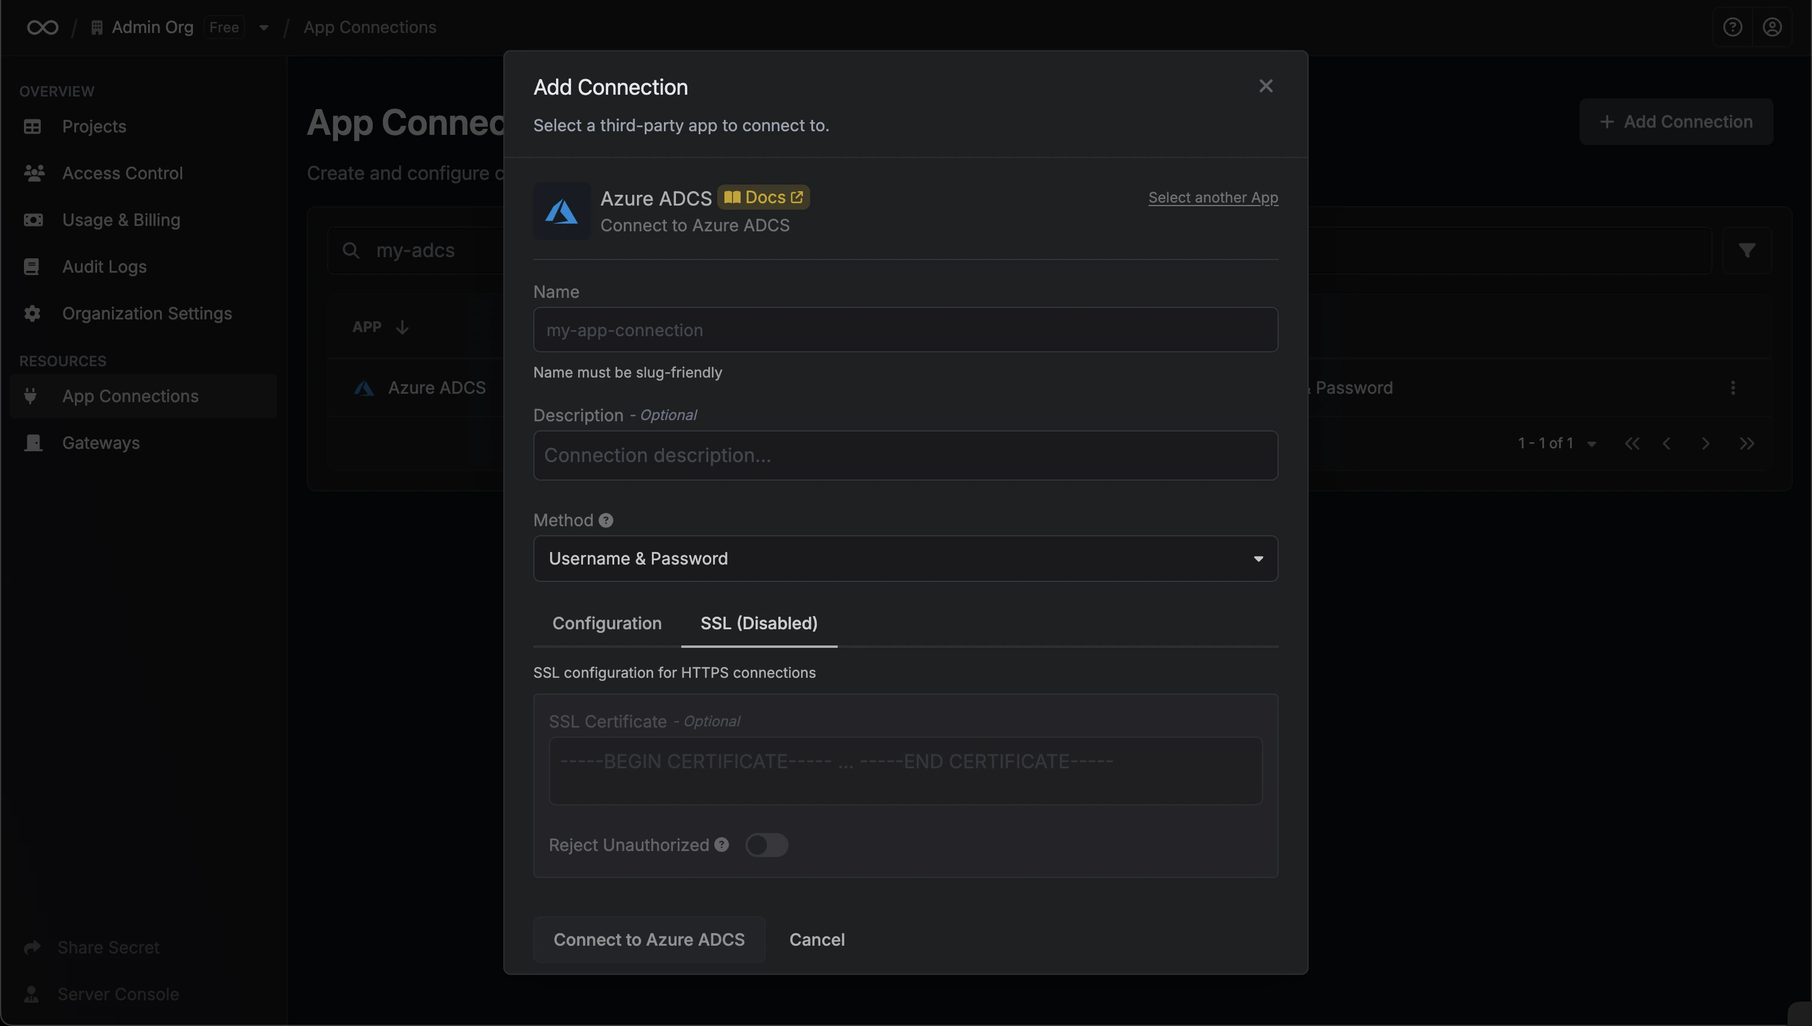Click the Add Connection button behind dialog

1675,122
